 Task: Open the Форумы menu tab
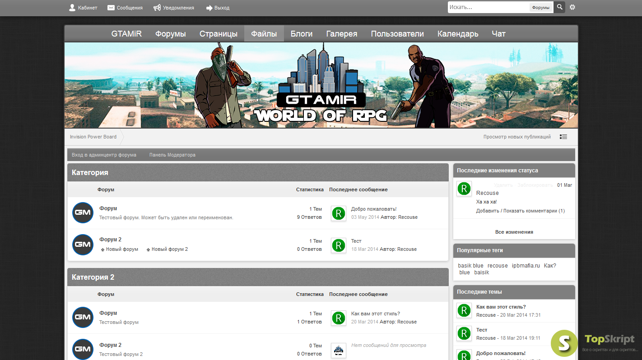(x=171, y=34)
